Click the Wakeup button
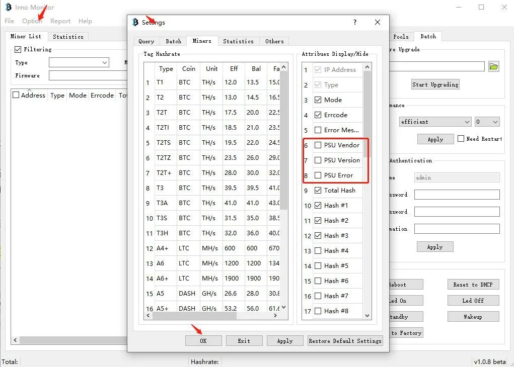The height and width of the screenshot is (367, 514). [473, 317]
